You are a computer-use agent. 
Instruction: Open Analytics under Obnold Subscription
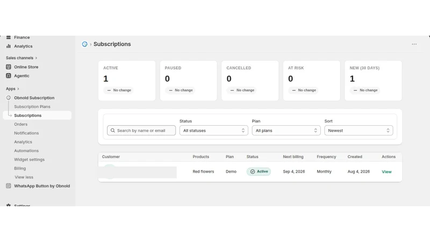tap(23, 142)
